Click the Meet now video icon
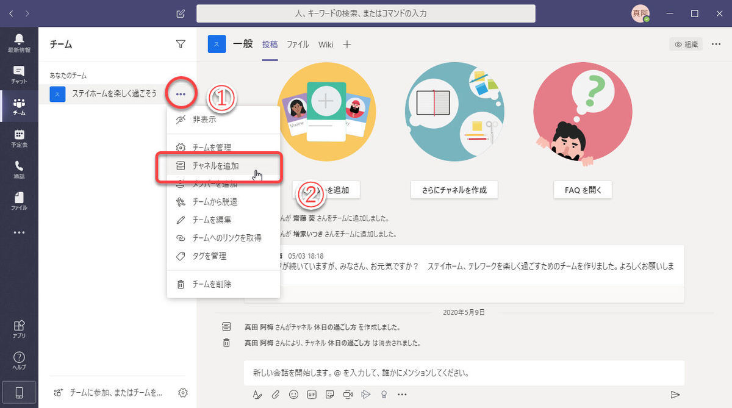 tap(348, 395)
